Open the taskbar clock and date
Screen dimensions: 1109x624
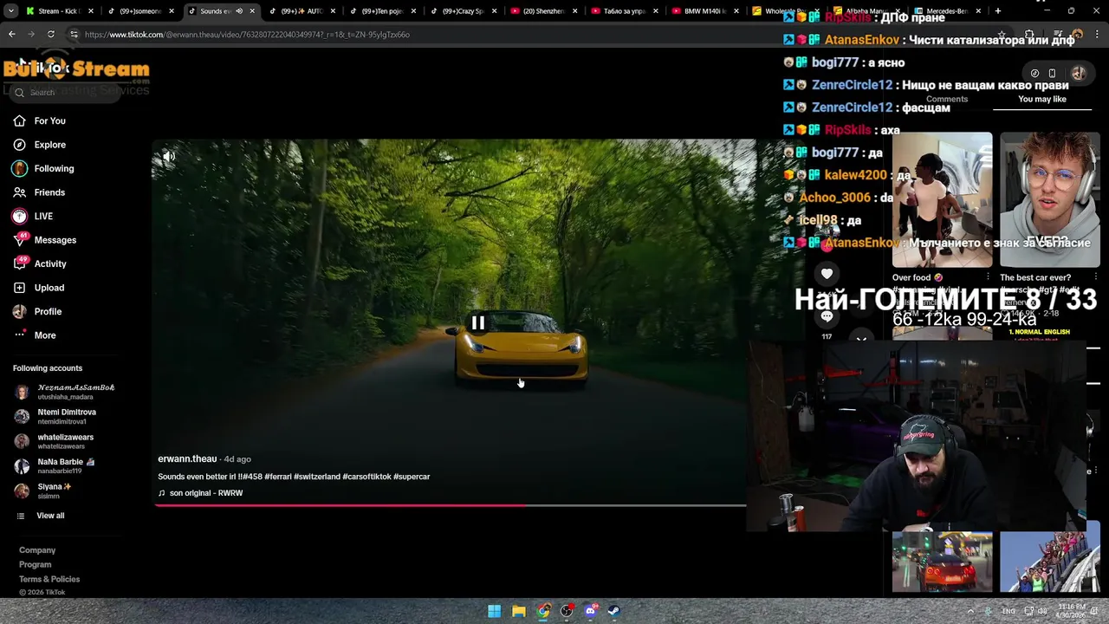click(1073, 611)
